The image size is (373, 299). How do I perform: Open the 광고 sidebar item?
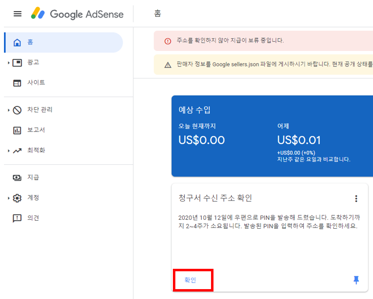(64, 62)
